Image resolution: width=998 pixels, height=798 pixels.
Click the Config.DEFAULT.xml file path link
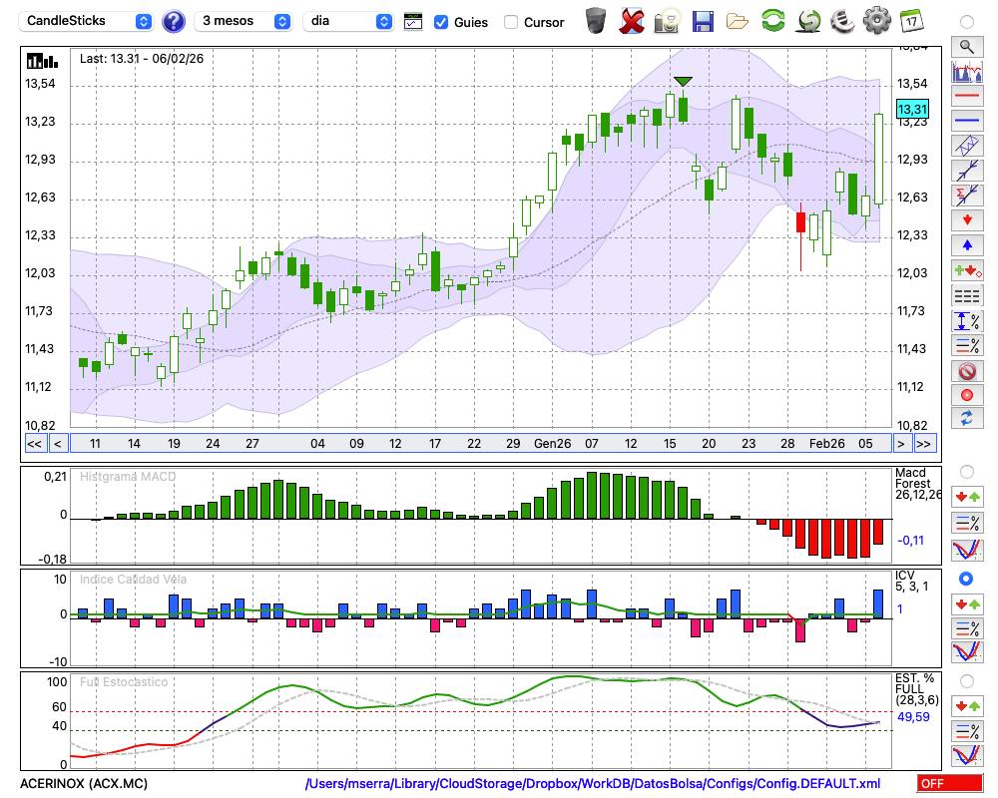coord(593,783)
